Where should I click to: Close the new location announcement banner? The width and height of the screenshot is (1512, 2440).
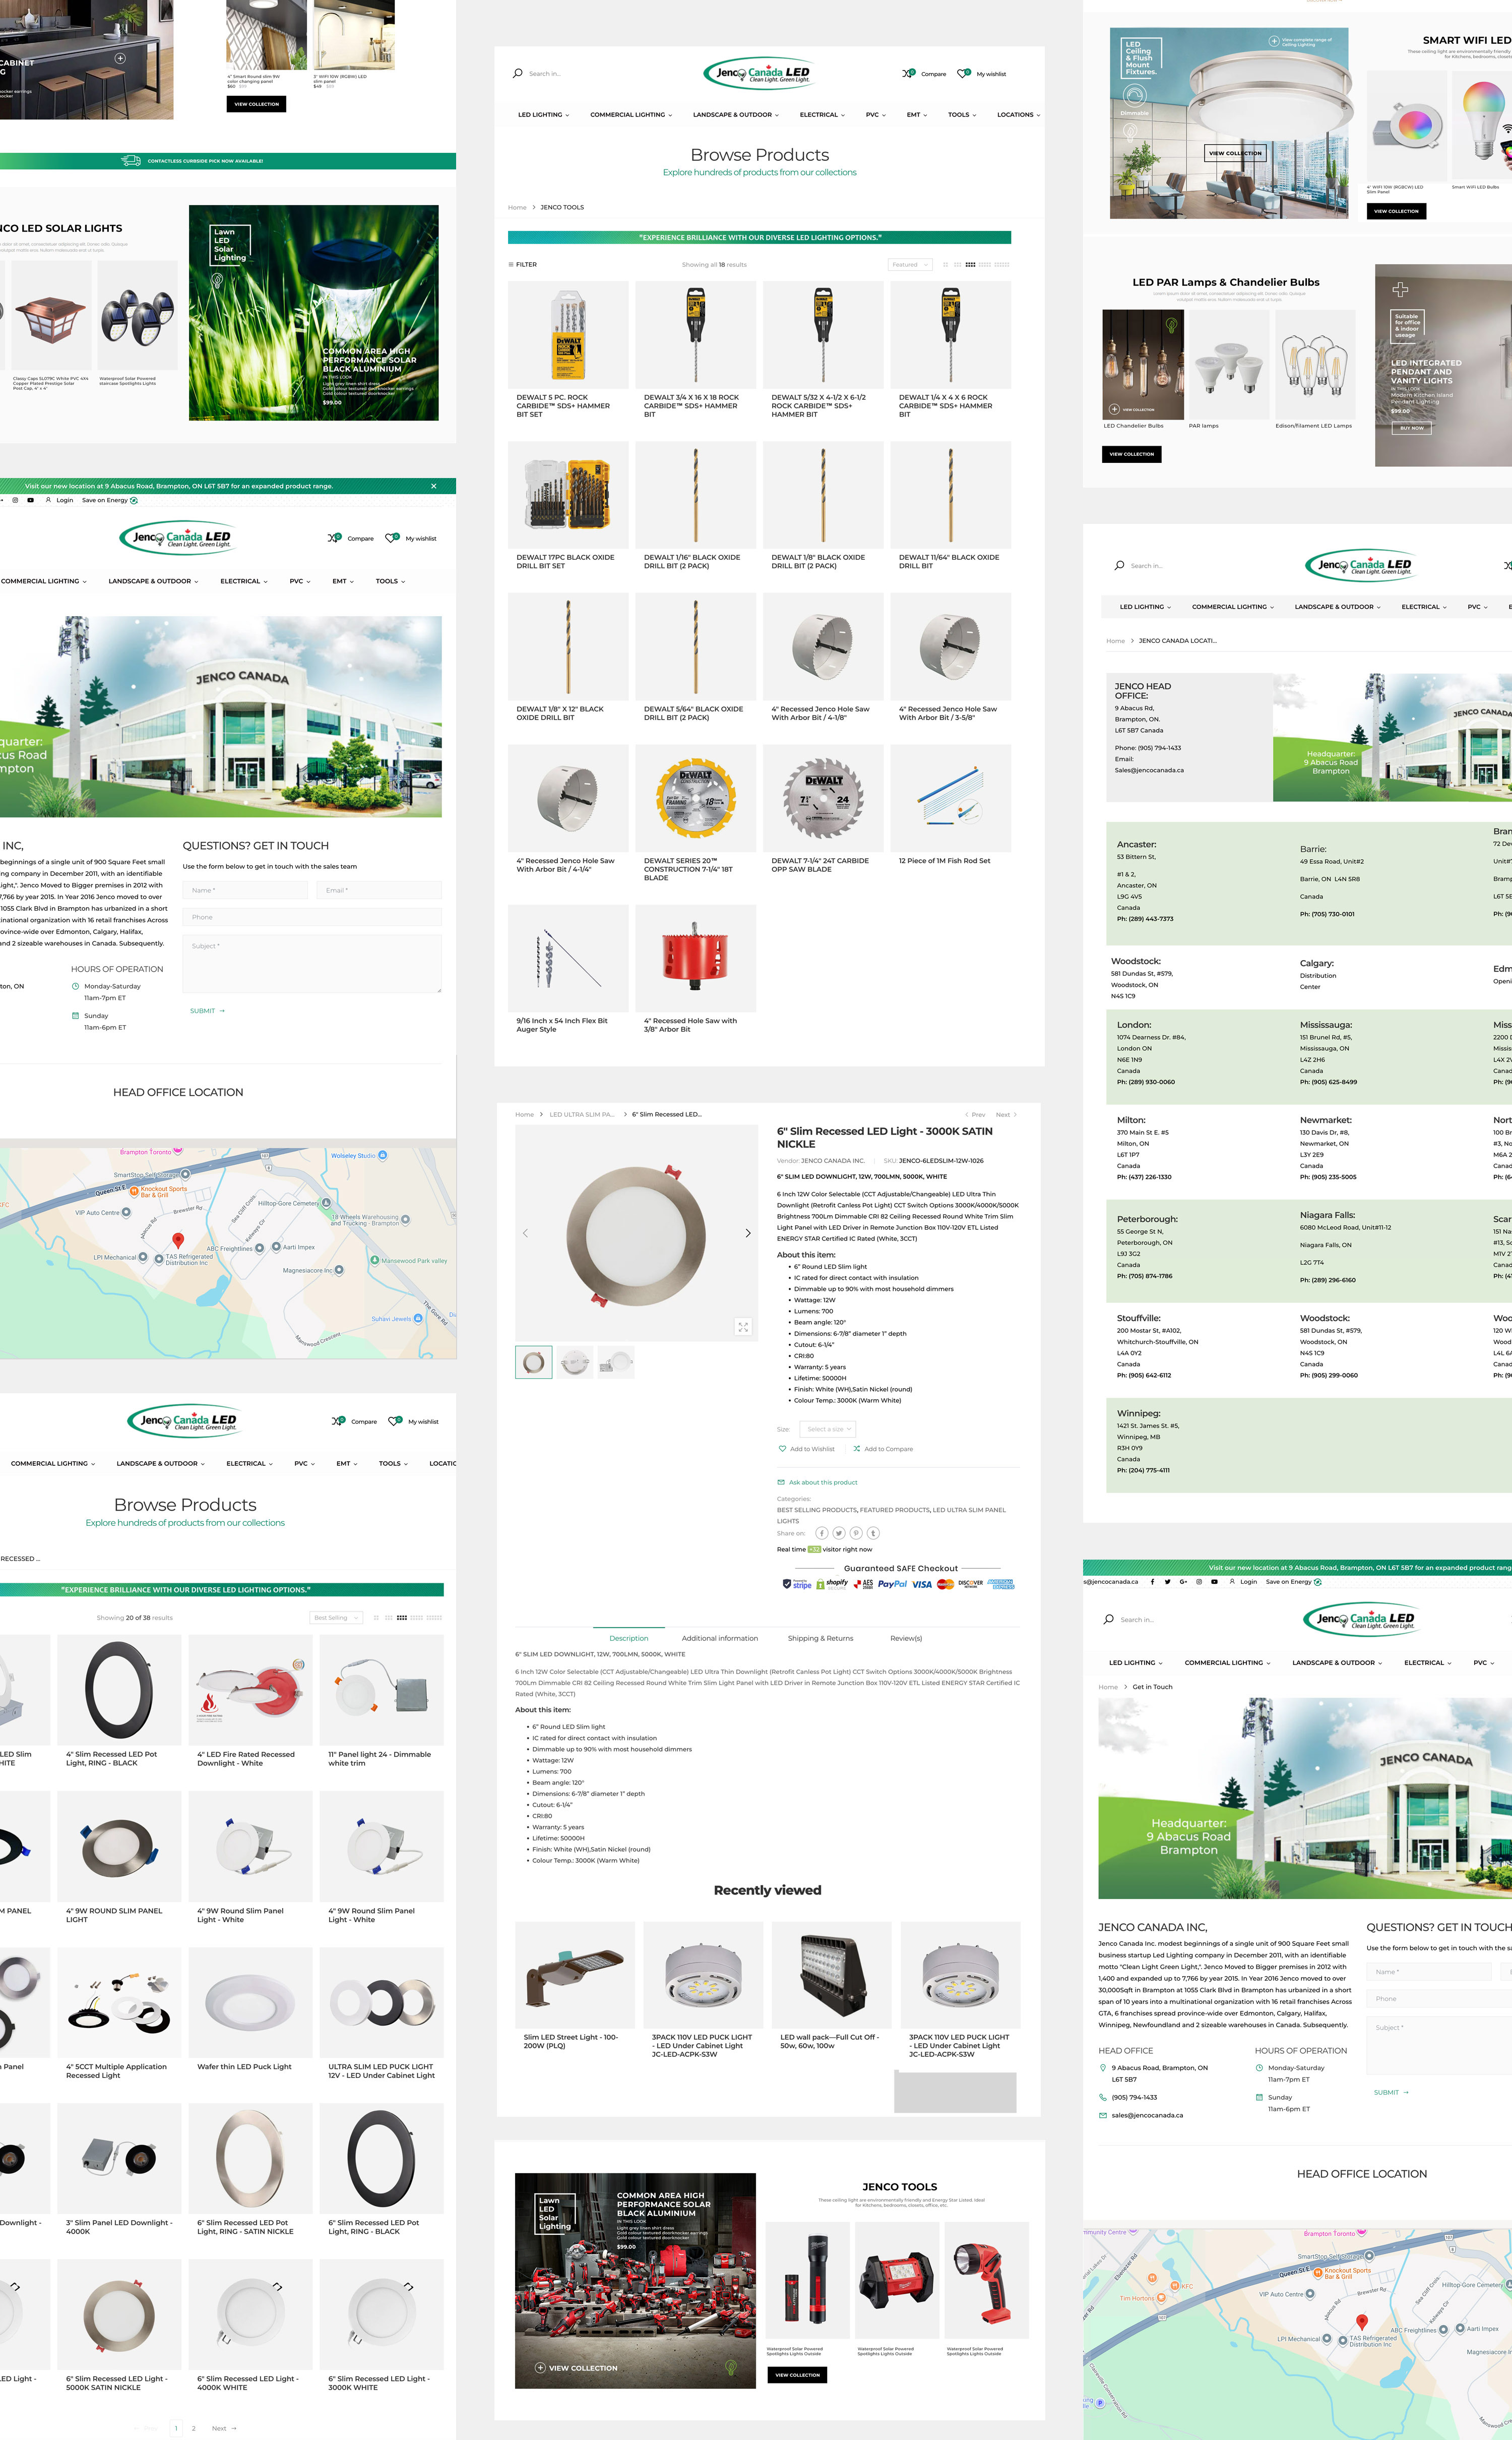point(433,486)
